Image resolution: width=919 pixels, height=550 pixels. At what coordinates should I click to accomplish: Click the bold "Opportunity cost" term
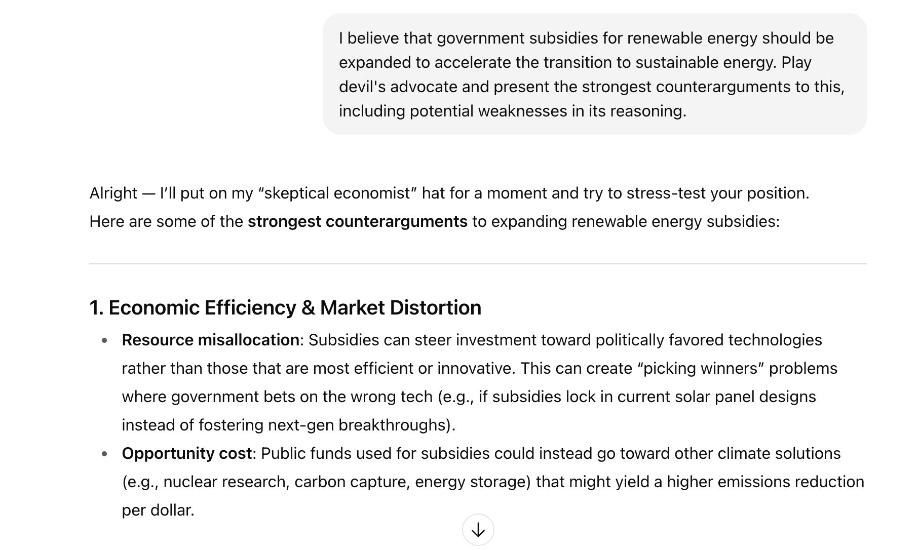(187, 453)
